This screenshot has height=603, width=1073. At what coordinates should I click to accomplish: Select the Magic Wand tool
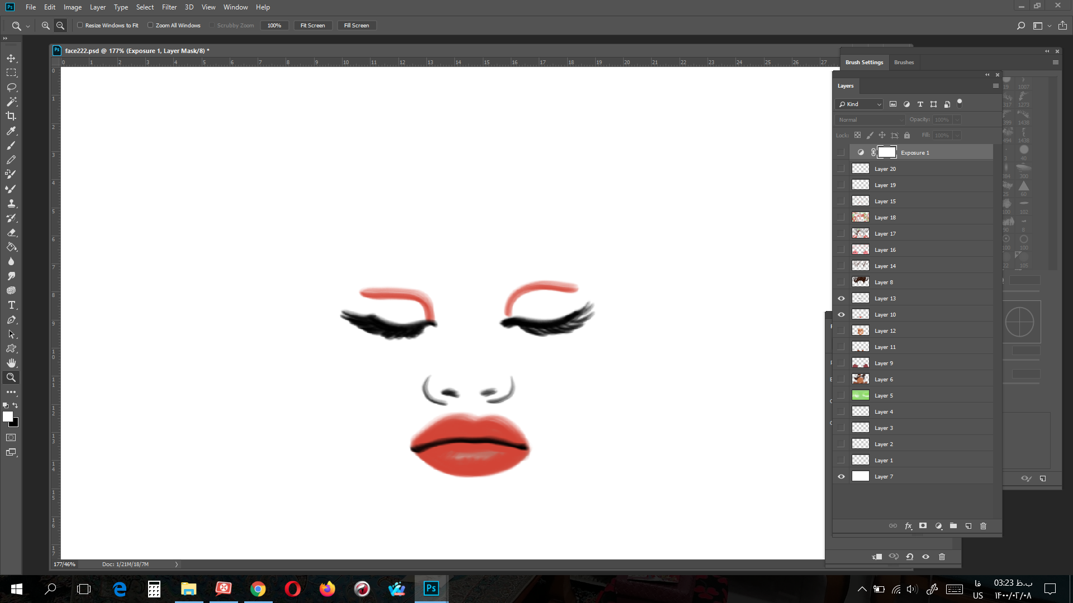point(11,102)
